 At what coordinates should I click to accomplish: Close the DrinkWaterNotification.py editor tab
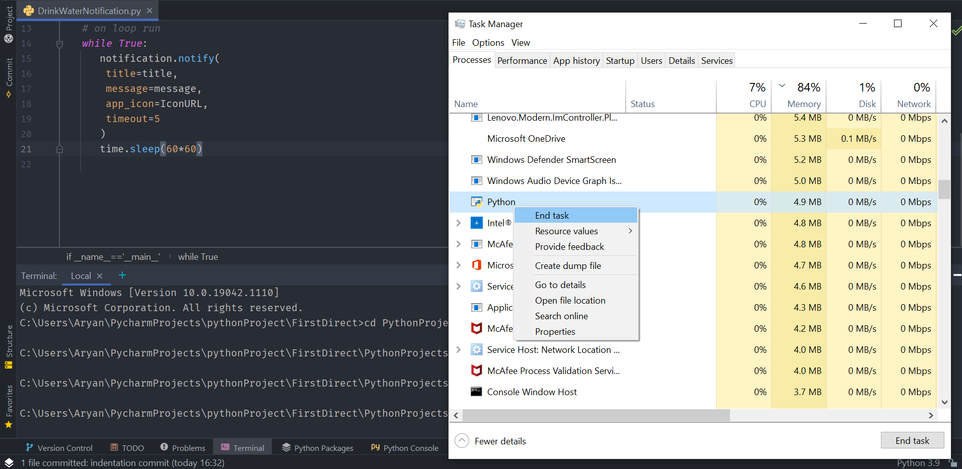click(x=150, y=11)
